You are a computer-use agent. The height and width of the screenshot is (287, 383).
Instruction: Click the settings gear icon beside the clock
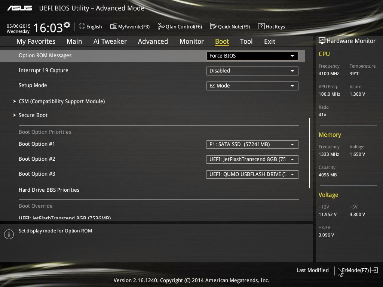67,25
